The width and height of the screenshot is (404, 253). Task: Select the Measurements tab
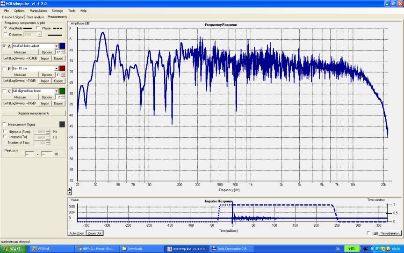[57, 16]
